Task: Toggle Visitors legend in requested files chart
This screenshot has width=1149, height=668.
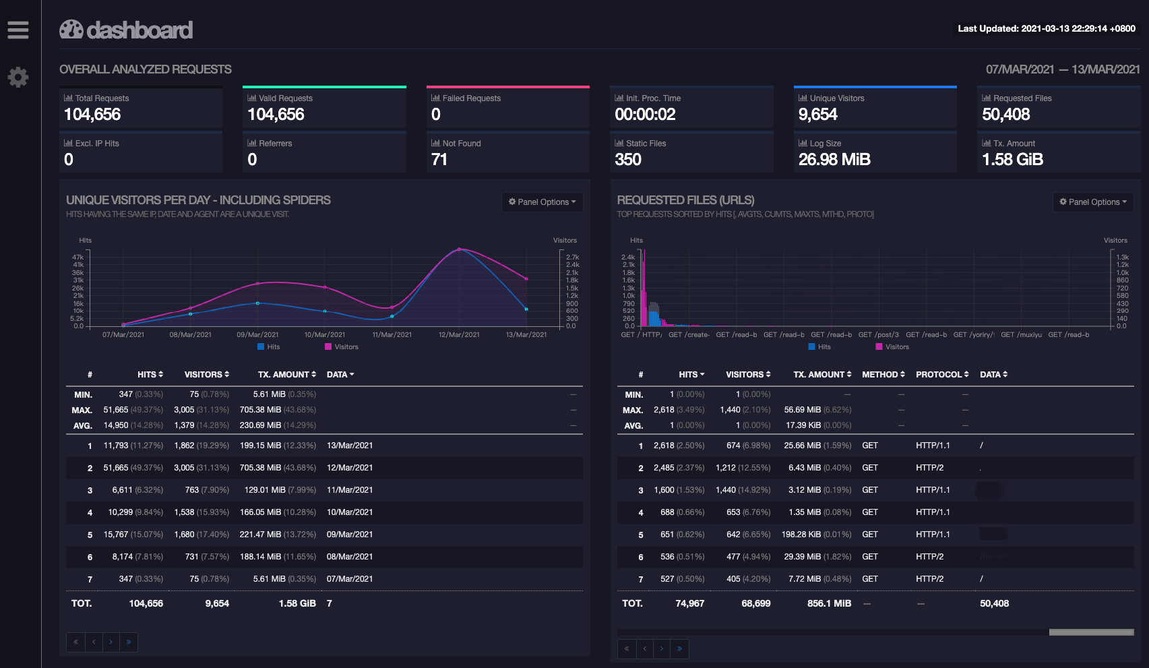Action: [x=892, y=346]
